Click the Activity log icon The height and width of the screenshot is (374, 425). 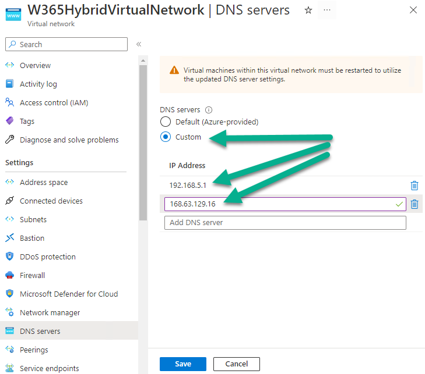click(10, 84)
